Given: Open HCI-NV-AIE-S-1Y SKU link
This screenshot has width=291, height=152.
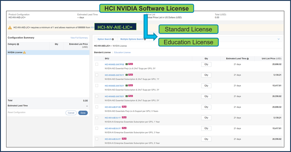Looking at the screenshot, I should (113, 118).
